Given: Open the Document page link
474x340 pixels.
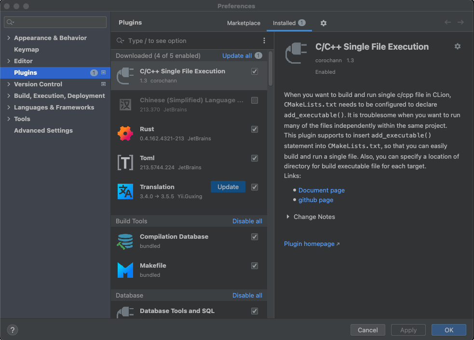Looking at the screenshot, I should [x=321, y=190].
